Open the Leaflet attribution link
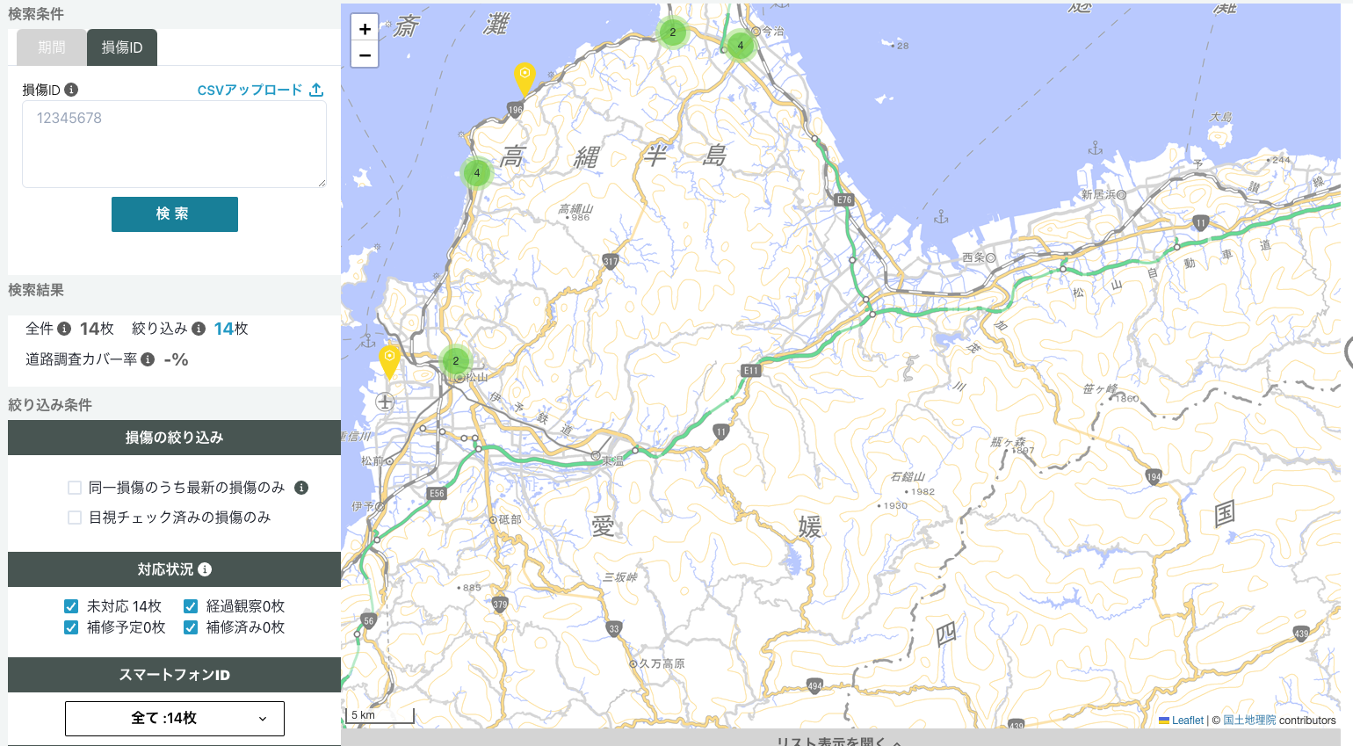This screenshot has width=1353, height=746. [1187, 721]
